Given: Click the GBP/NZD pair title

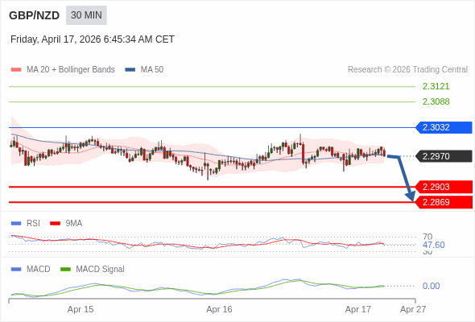Looking at the screenshot, I should pyautogui.click(x=35, y=15).
